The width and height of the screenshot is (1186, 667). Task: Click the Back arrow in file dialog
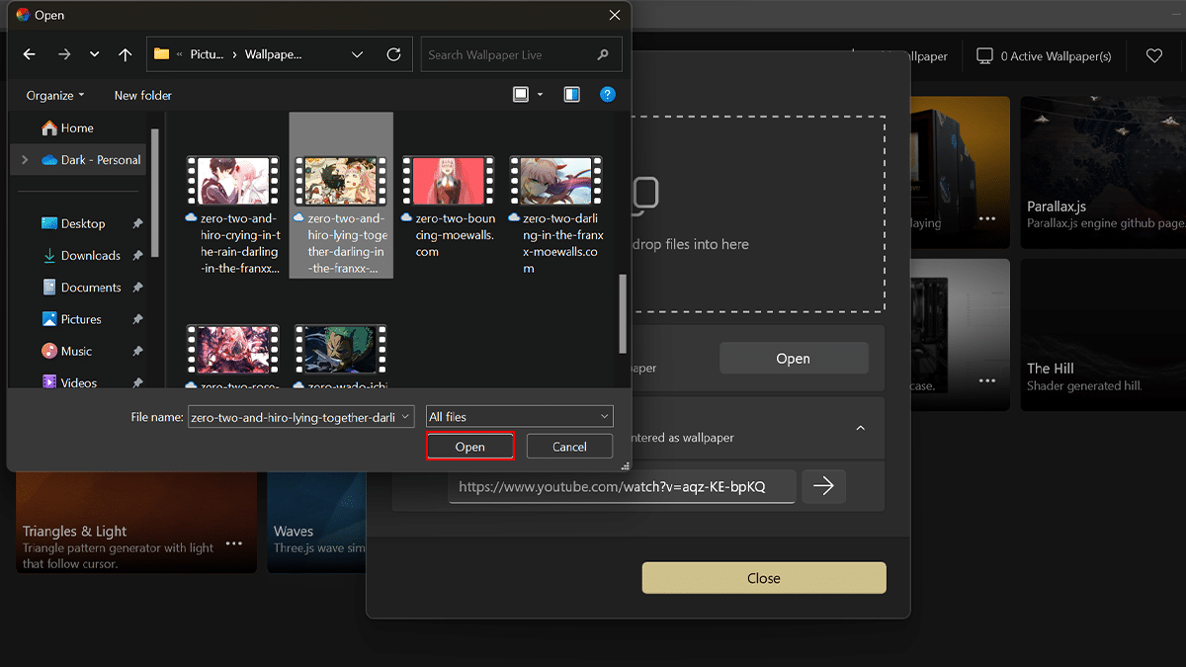click(29, 55)
